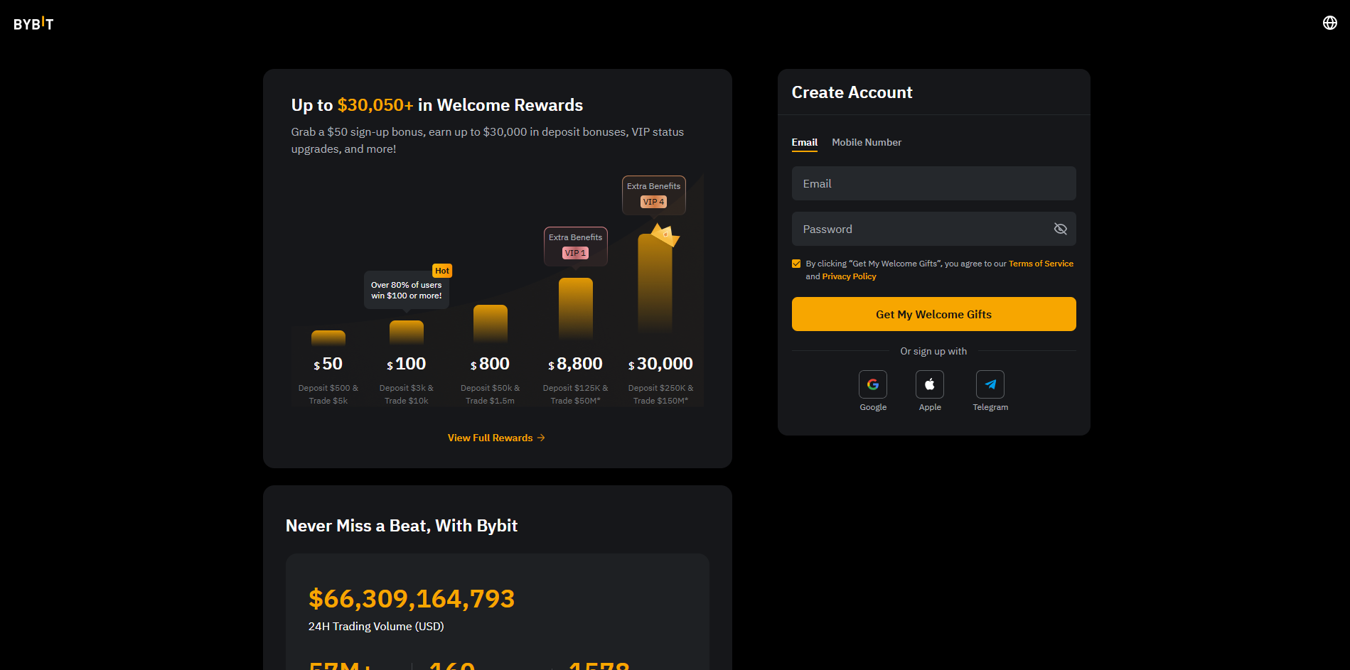1350x670 pixels.
Task: Open the Terms of Service link
Action: [x=1041, y=264]
